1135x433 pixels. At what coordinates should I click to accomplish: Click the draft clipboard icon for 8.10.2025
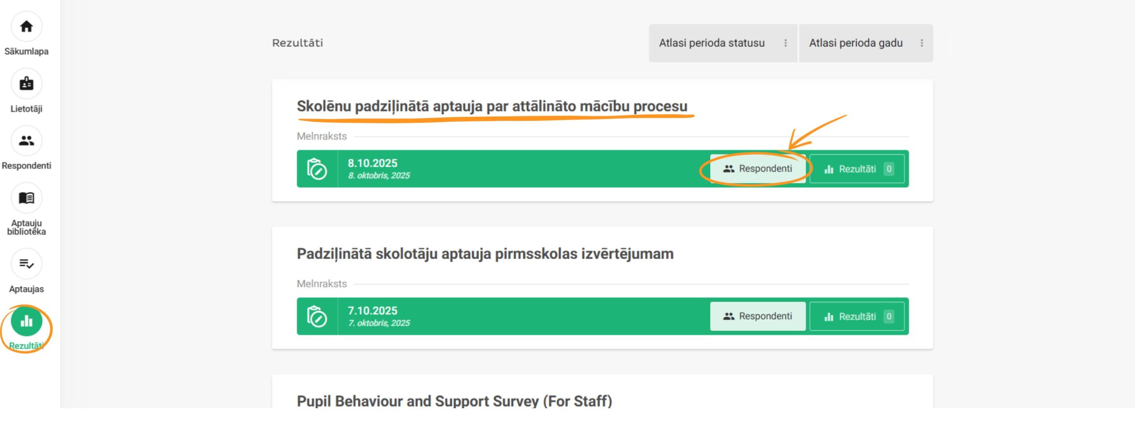click(x=317, y=169)
